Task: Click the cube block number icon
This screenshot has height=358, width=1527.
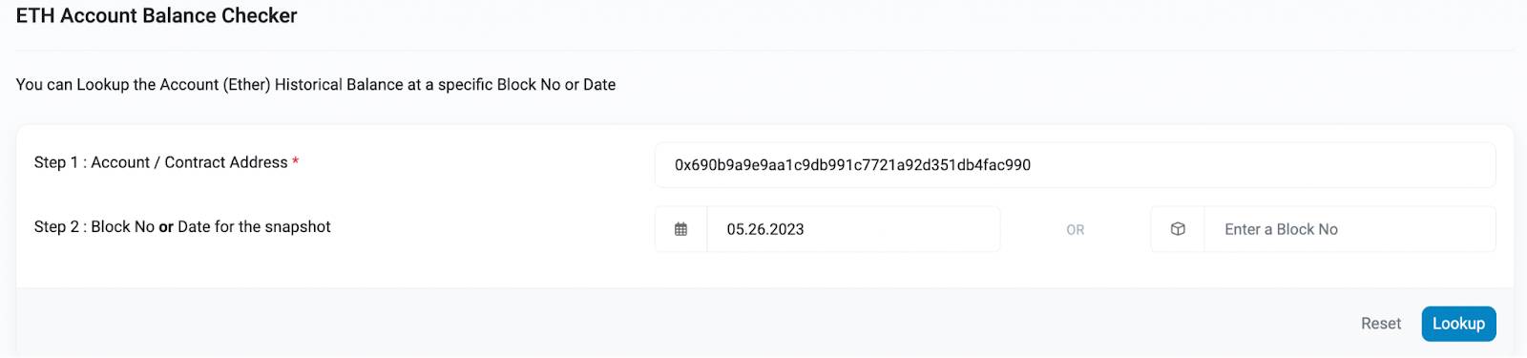Action: tap(1178, 229)
